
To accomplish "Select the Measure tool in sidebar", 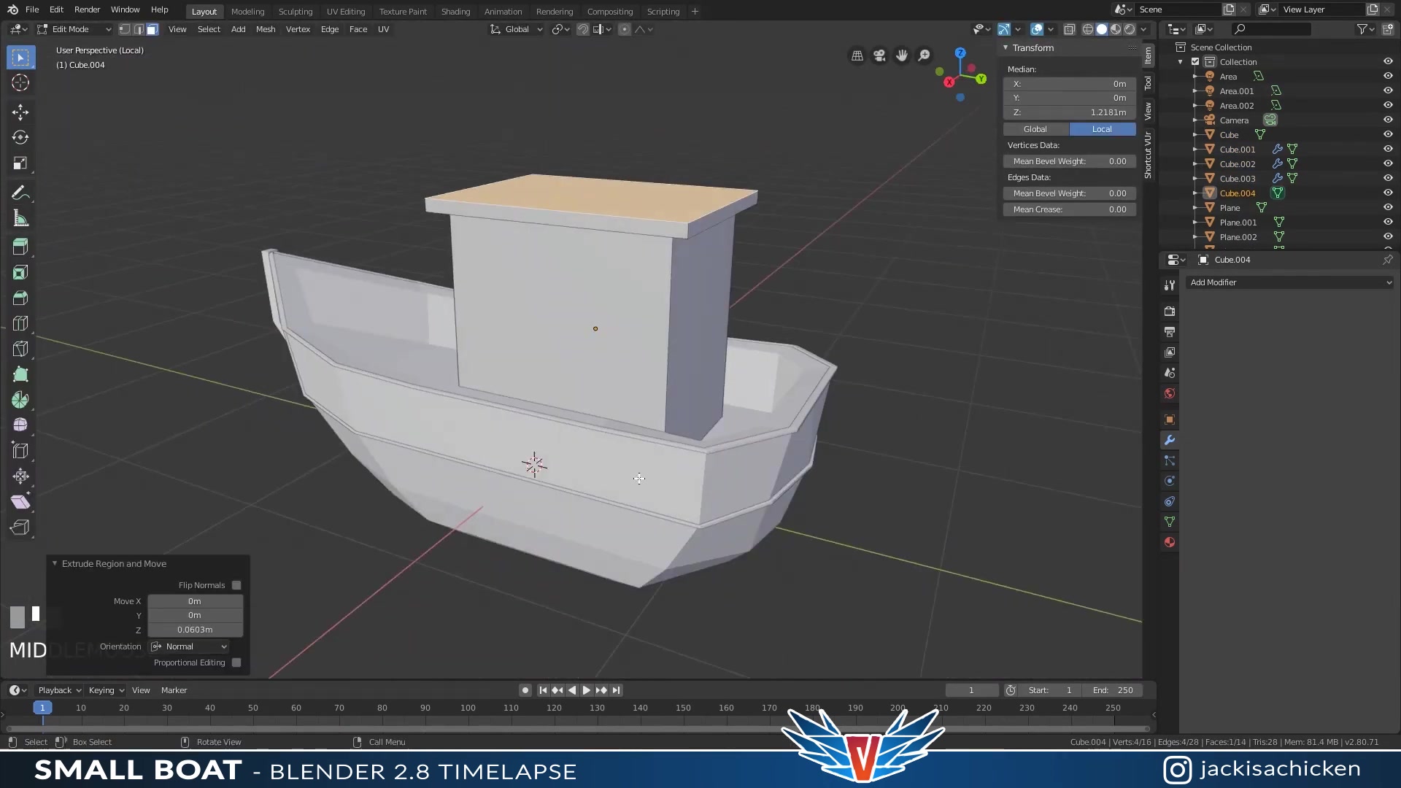I will 21,220.
